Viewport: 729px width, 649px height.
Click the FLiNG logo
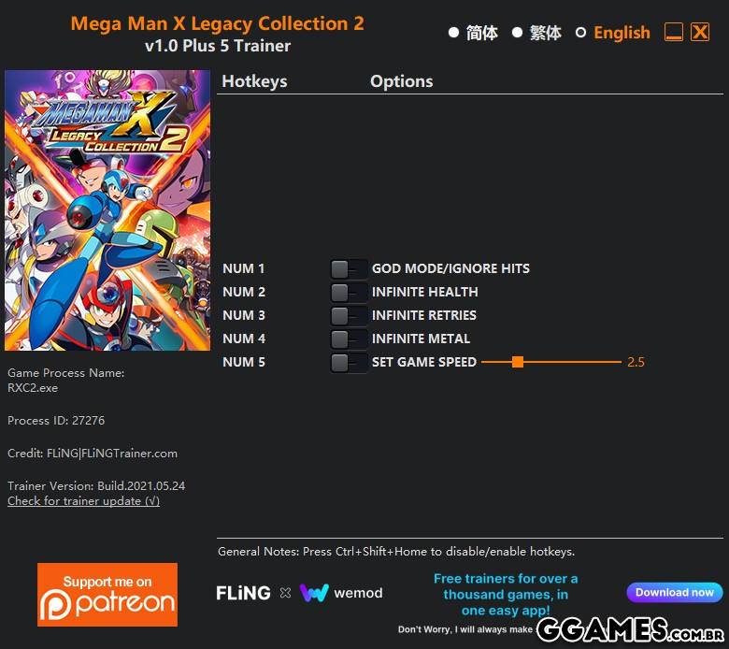[243, 593]
